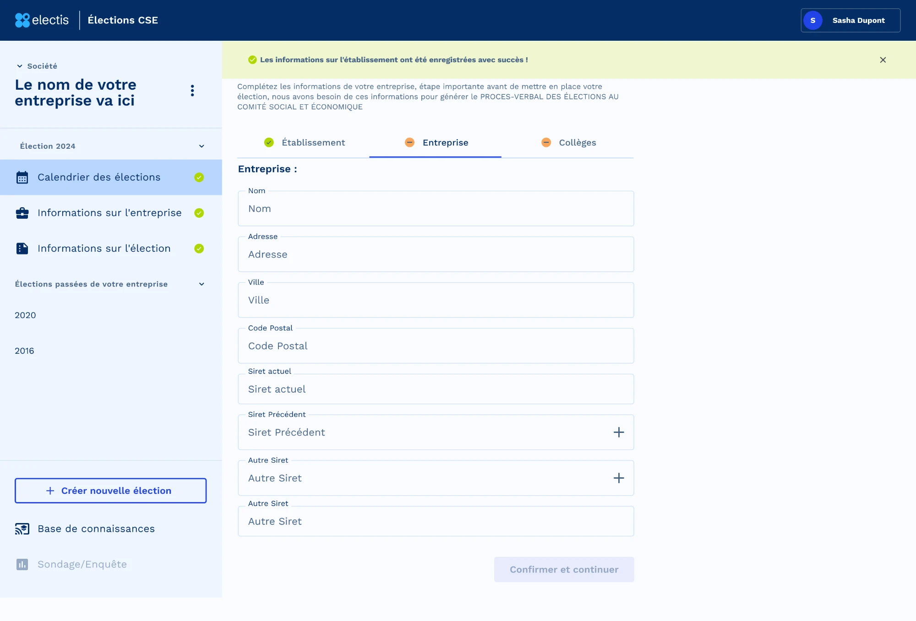Image resolution: width=916 pixels, height=621 pixels.
Task: Click the briefcase icon for Informations sur l'entreprise
Action: click(x=22, y=213)
